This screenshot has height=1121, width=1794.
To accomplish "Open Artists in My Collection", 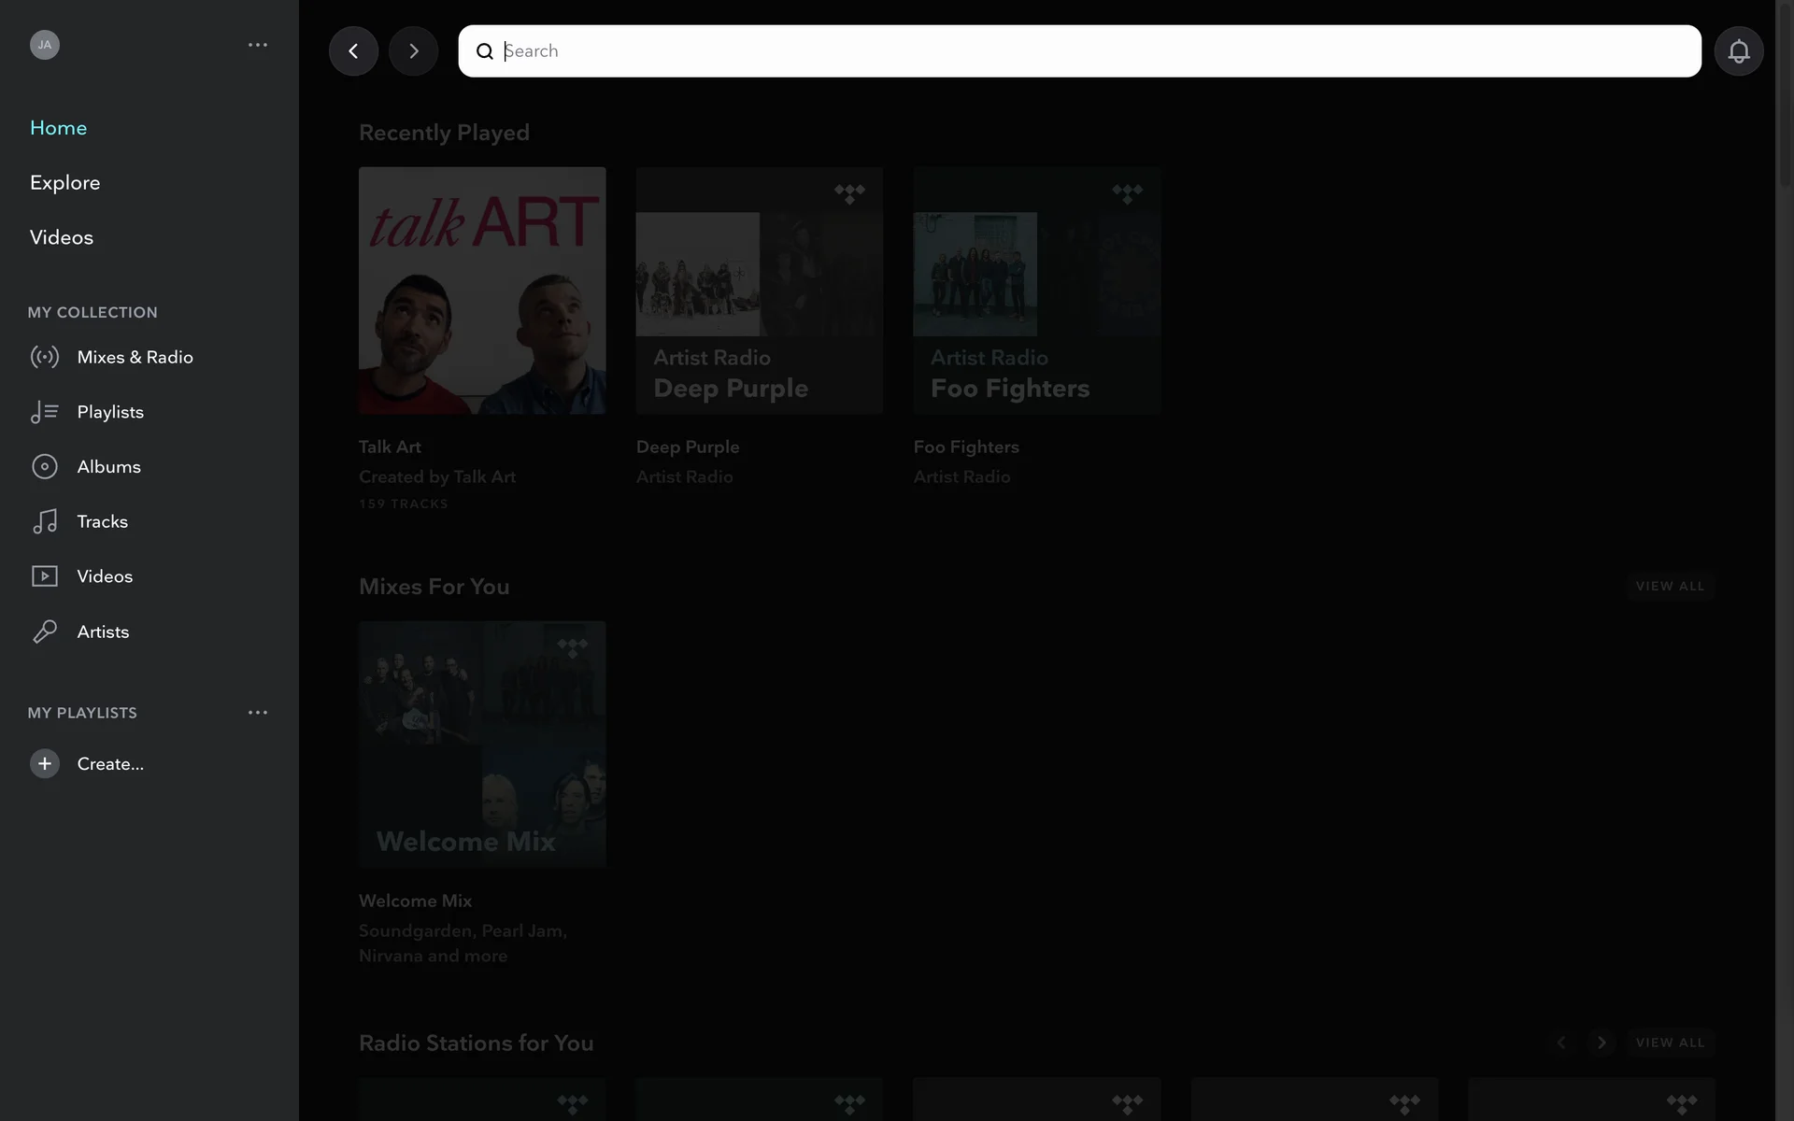I will [103, 631].
